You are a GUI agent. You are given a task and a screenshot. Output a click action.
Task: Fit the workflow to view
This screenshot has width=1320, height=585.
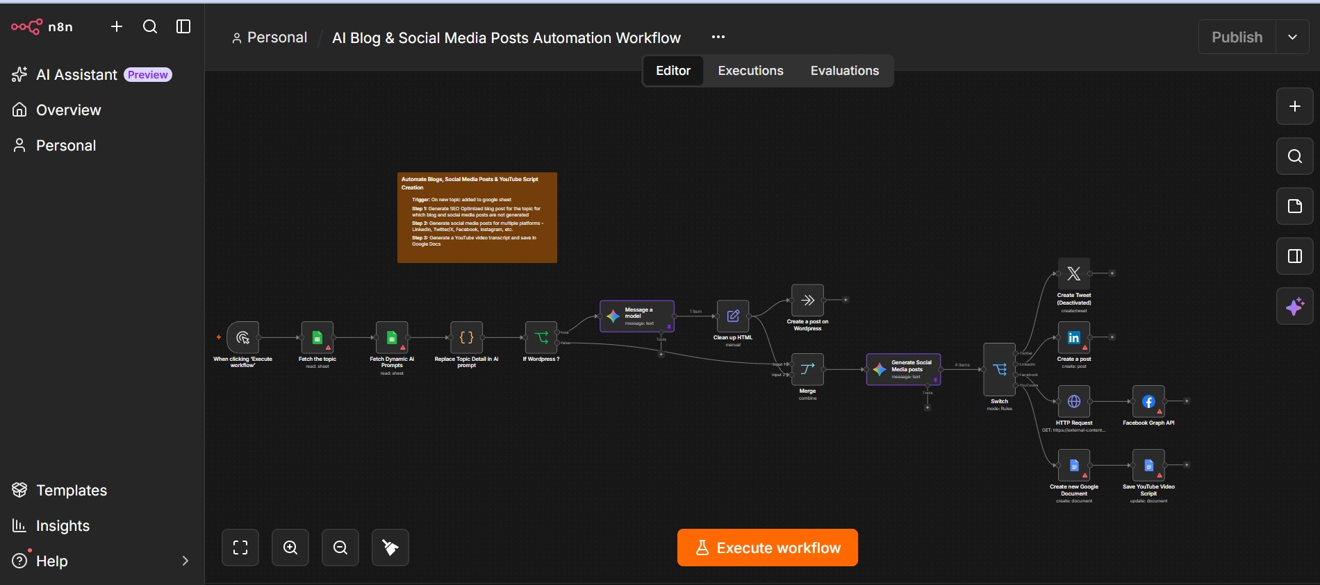pos(240,548)
